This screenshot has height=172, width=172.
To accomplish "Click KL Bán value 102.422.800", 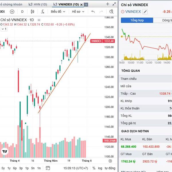I will 151,147.
